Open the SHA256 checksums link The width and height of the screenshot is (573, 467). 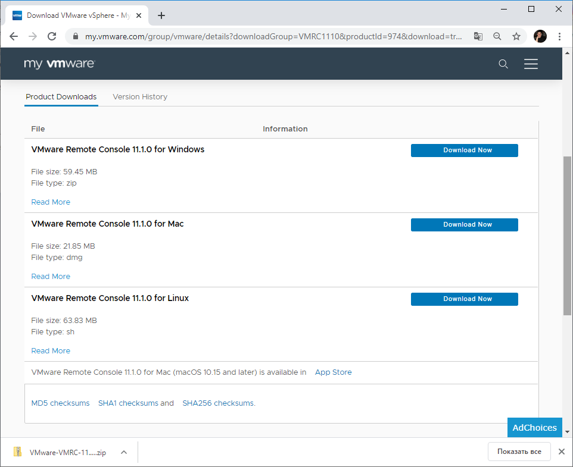point(219,403)
